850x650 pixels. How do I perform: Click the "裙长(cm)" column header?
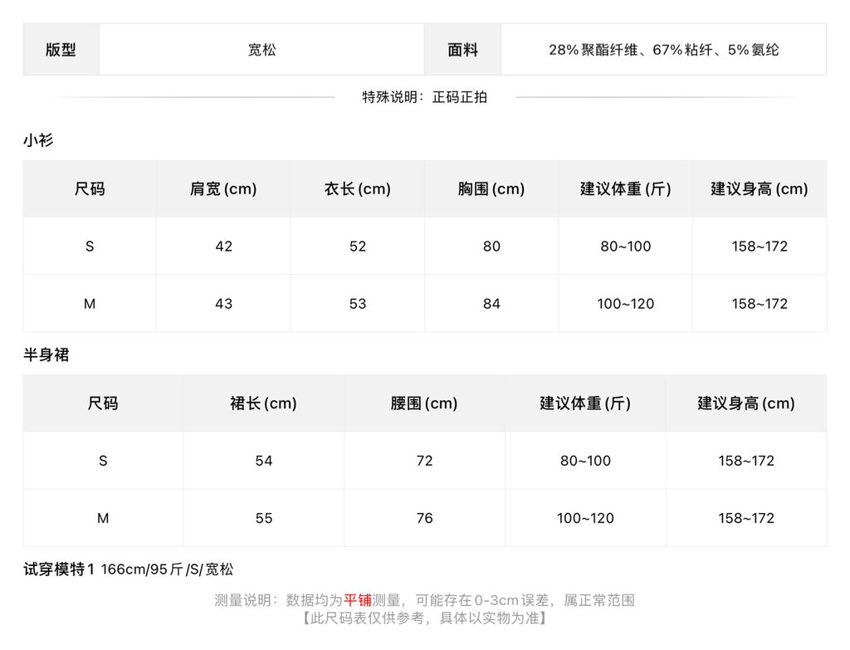click(263, 403)
